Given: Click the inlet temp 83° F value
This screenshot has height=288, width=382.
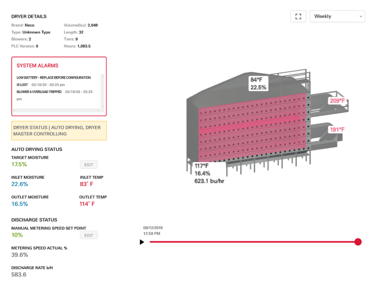Looking at the screenshot, I should point(86,184).
